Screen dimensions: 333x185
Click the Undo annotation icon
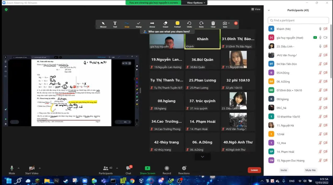coord(189,24)
